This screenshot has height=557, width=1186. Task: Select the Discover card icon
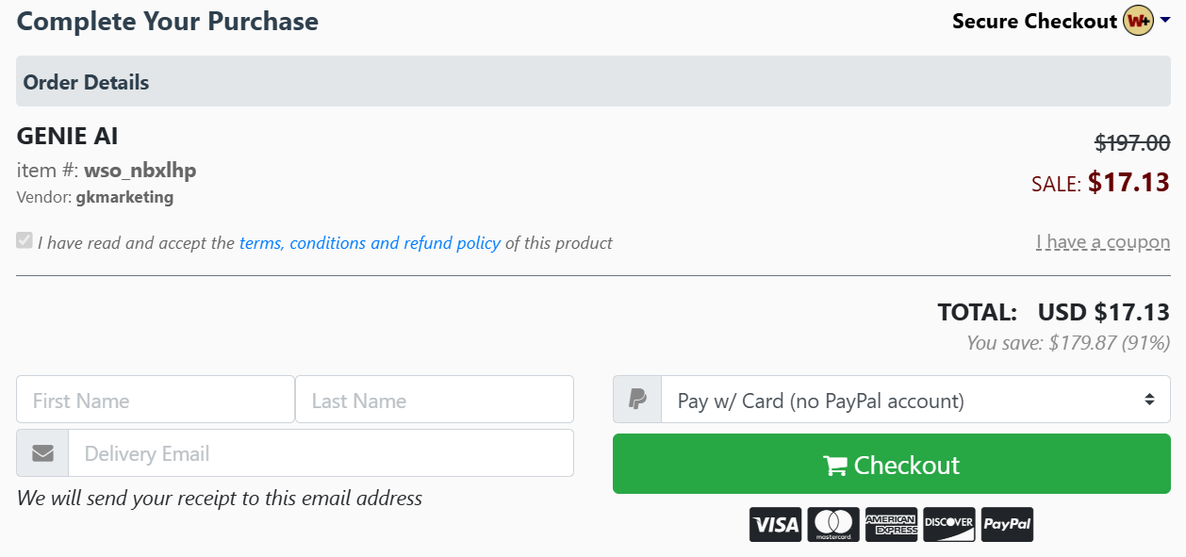[x=948, y=524]
